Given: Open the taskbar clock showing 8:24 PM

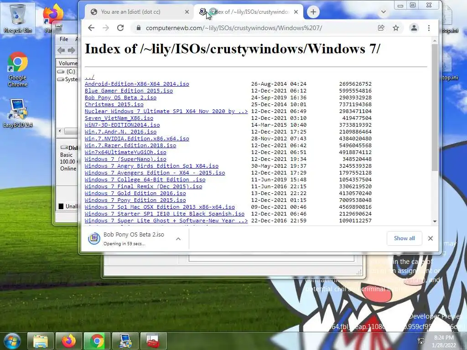Looking at the screenshot, I should pyautogui.click(x=445, y=341).
